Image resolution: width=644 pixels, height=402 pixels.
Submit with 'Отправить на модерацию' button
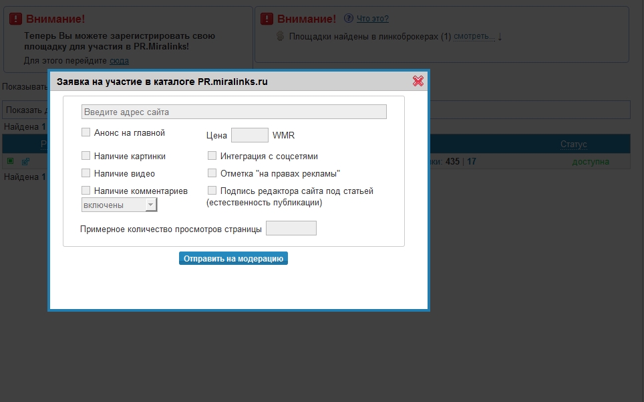(233, 258)
